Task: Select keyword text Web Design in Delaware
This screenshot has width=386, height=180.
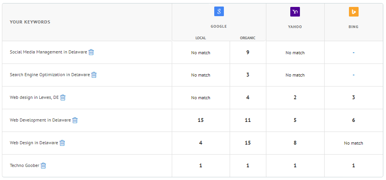Action: click(34, 143)
